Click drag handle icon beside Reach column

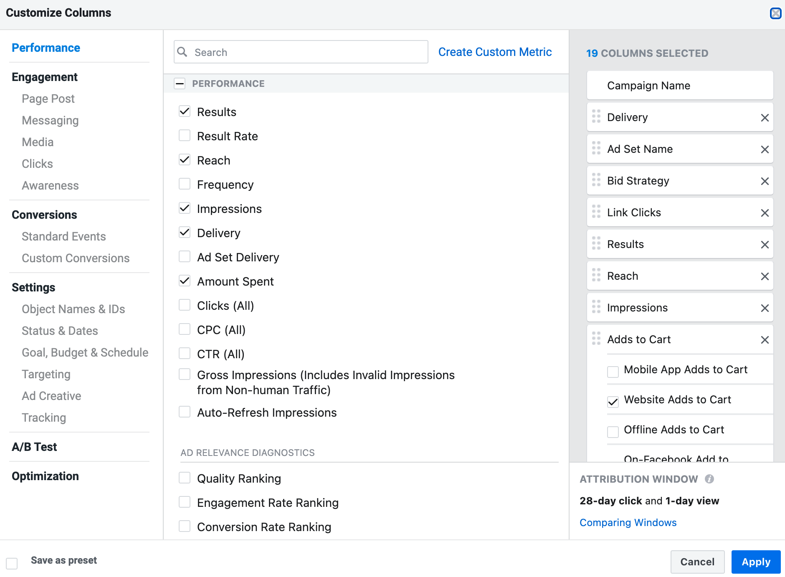596,275
